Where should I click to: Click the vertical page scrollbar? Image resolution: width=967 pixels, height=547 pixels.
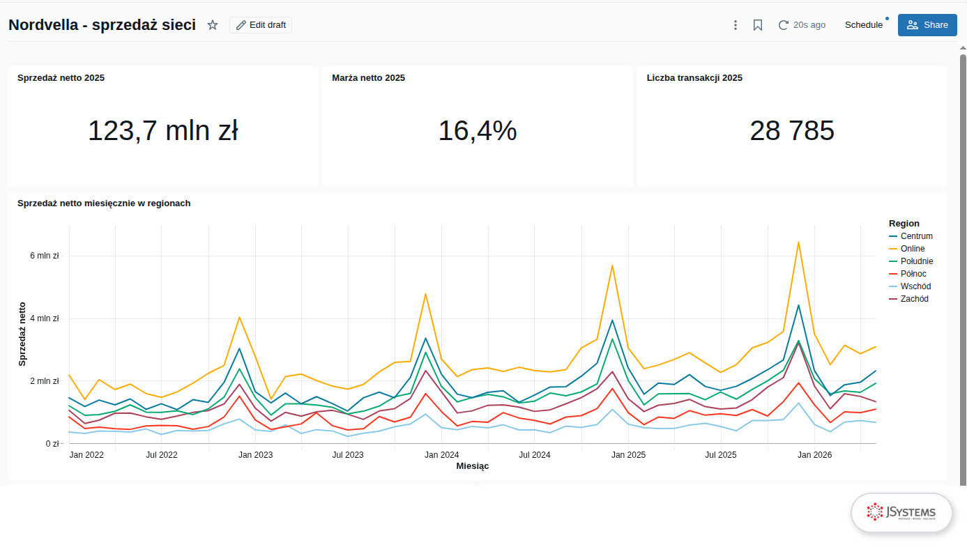[964, 268]
